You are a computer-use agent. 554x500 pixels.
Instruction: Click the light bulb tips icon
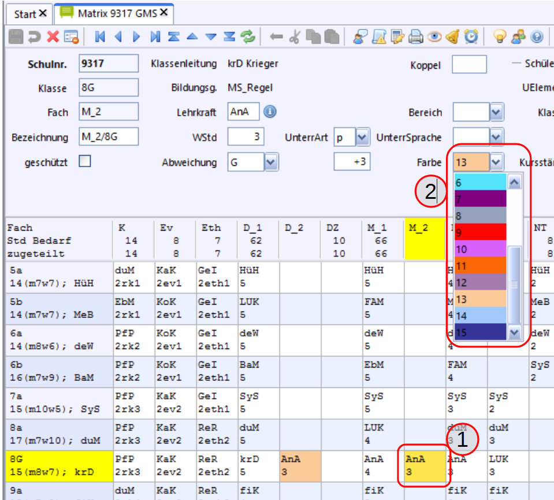pyautogui.click(x=500, y=36)
